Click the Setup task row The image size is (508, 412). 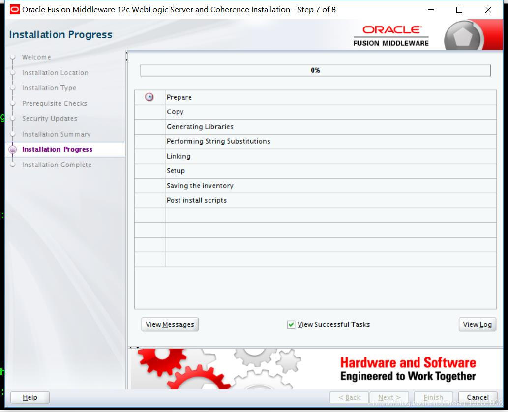315,171
